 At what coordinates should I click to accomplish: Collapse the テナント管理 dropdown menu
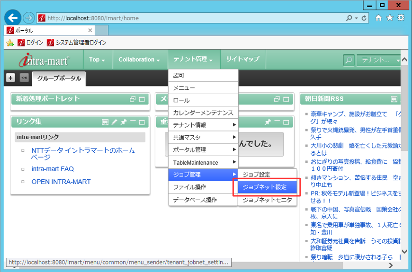193,59
